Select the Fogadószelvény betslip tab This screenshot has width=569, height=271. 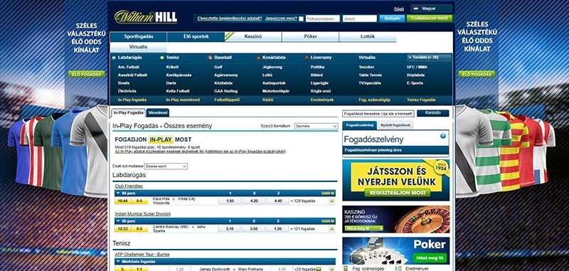click(360, 125)
